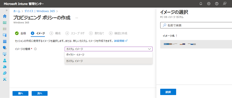Open the Dashboard icon in sidebar
232x98 pixels.
(5, 23)
